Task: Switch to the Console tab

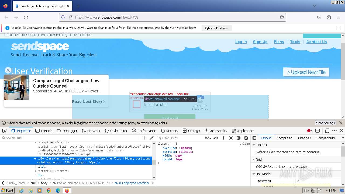Action: (44, 131)
